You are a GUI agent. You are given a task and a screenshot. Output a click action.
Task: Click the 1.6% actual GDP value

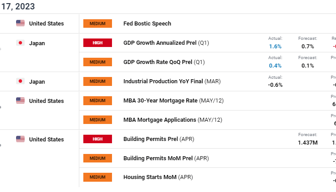(x=275, y=46)
